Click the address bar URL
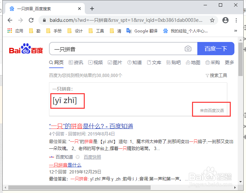The image size is (246, 193). (x=126, y=20)
